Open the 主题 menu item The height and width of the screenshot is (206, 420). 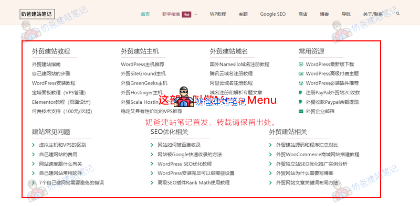pyautogui.click(x=243, y=14)
